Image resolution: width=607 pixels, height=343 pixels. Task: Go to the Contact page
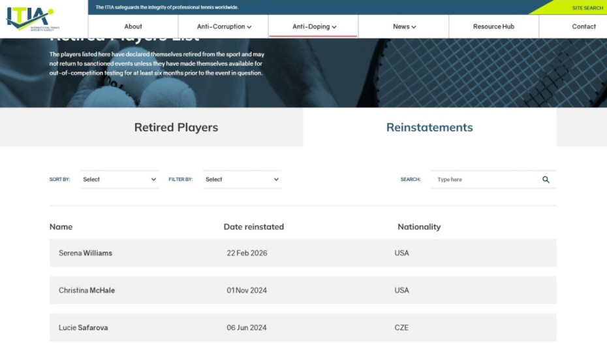584,27
